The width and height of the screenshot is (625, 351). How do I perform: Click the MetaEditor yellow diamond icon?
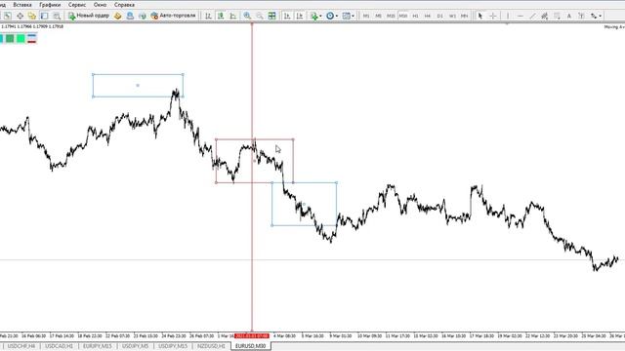pos(117,16)
